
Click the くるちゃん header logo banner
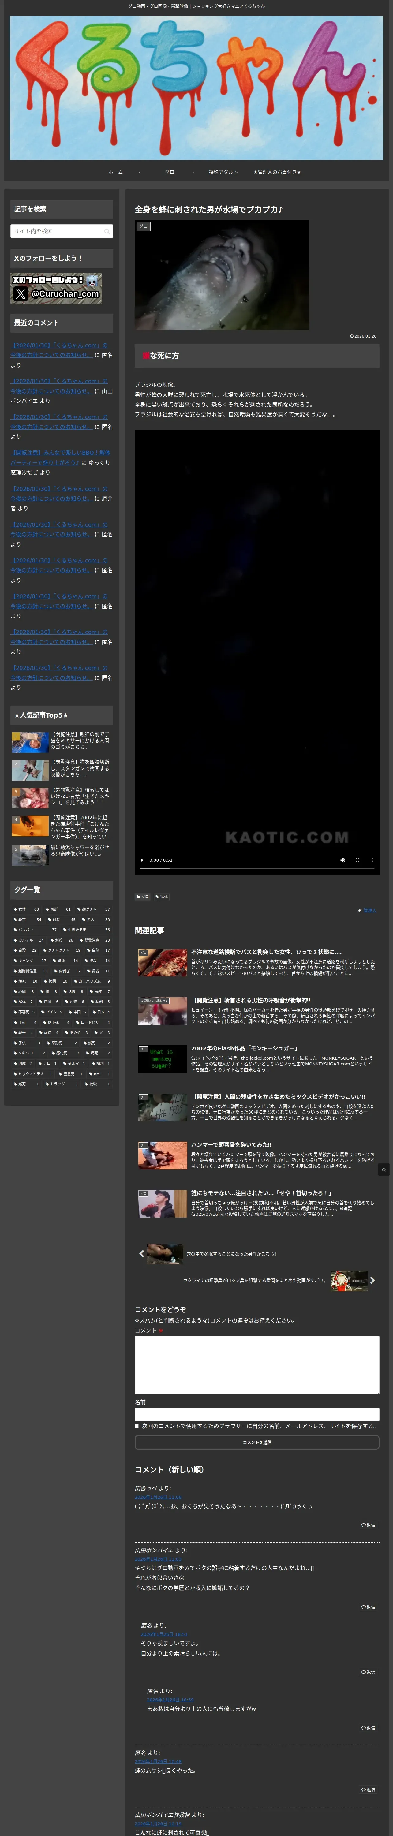coord(196,88)
